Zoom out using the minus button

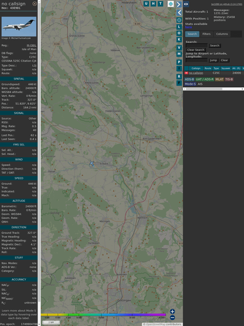pyautogui.click(x=172, y=318)
